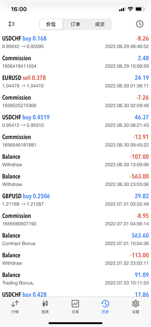Open the date range clock icon
The height and width of the screenshot is (327, 151).
139,24
